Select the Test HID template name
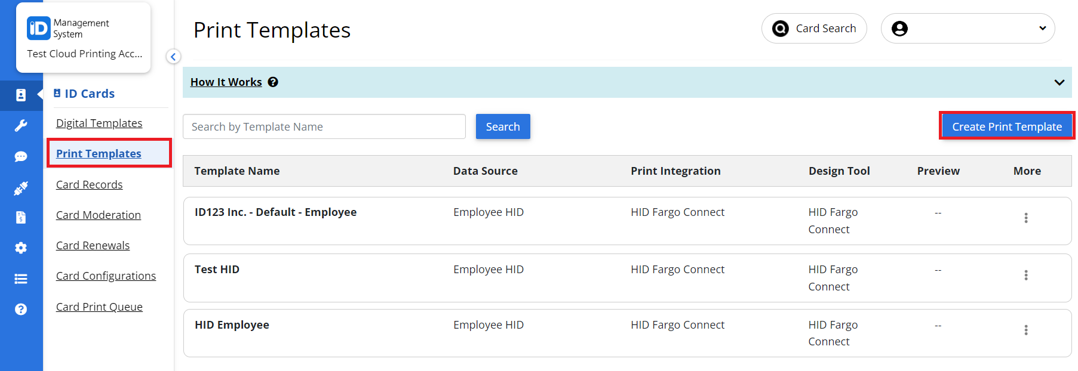Image resolution: width=1078 pixels, height=371 pixels. tap(217, 270)
